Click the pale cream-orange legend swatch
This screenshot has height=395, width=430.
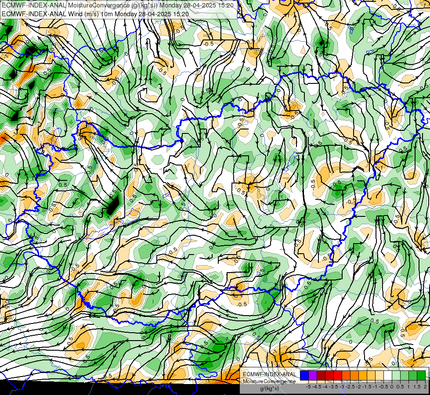click(379, 376)
